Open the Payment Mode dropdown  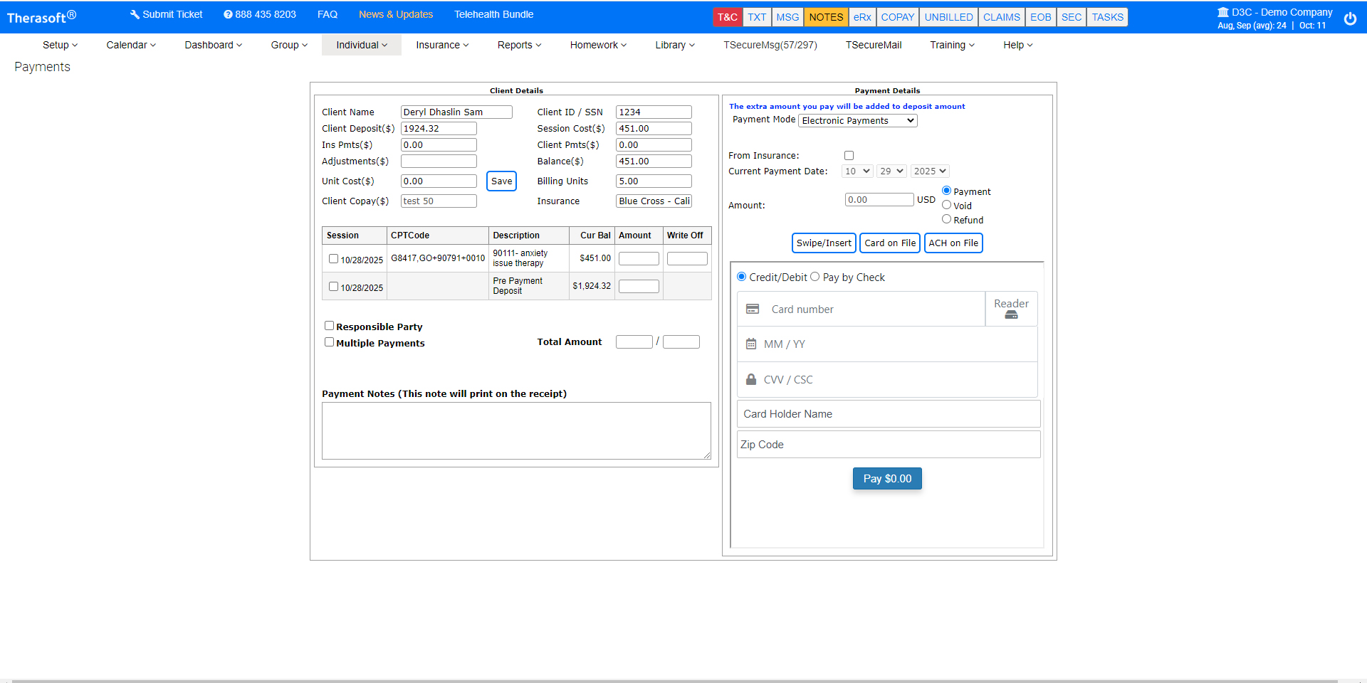858,121
